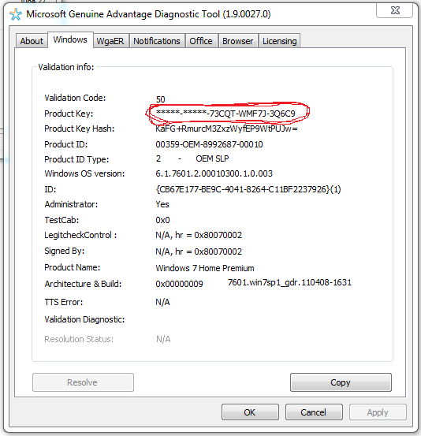This screenshot has height=436, width=421.
Task: Select product key ending 3Q6C9
Action: pyautogui.click(x=225, y=114)
